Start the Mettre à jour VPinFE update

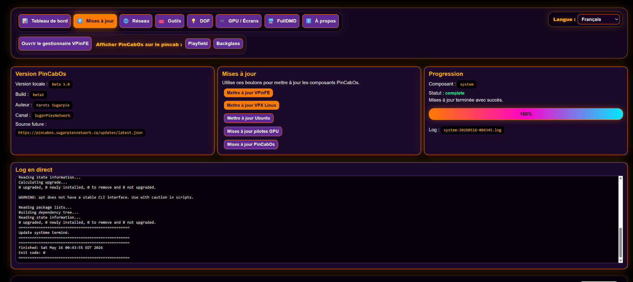(x=248, y=93)
